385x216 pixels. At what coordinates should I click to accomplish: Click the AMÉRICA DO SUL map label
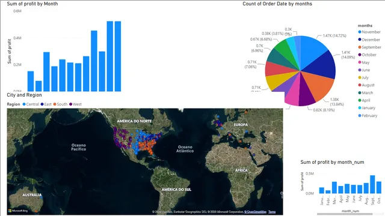click(x=176, y=190)
